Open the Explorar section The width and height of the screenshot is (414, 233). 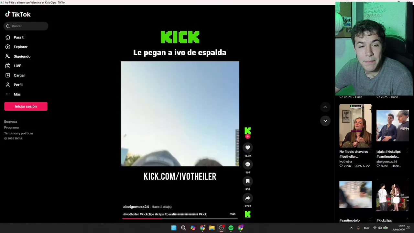(x=16, y=47)
